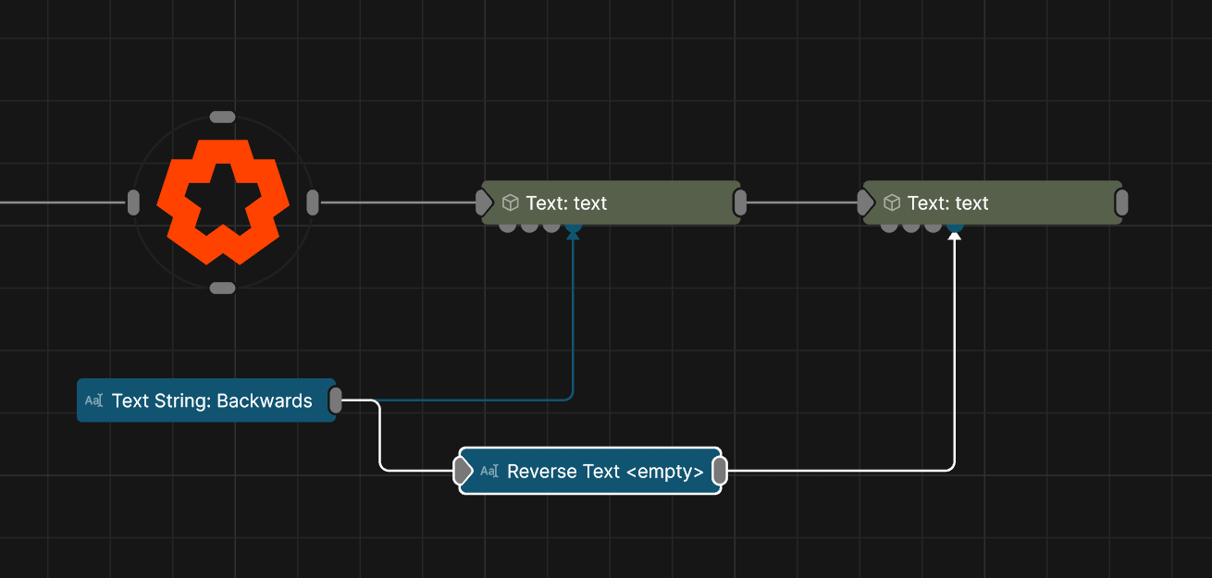Select the first Text: text node label
Screen dimensions: 1212x578
point(566,203)
